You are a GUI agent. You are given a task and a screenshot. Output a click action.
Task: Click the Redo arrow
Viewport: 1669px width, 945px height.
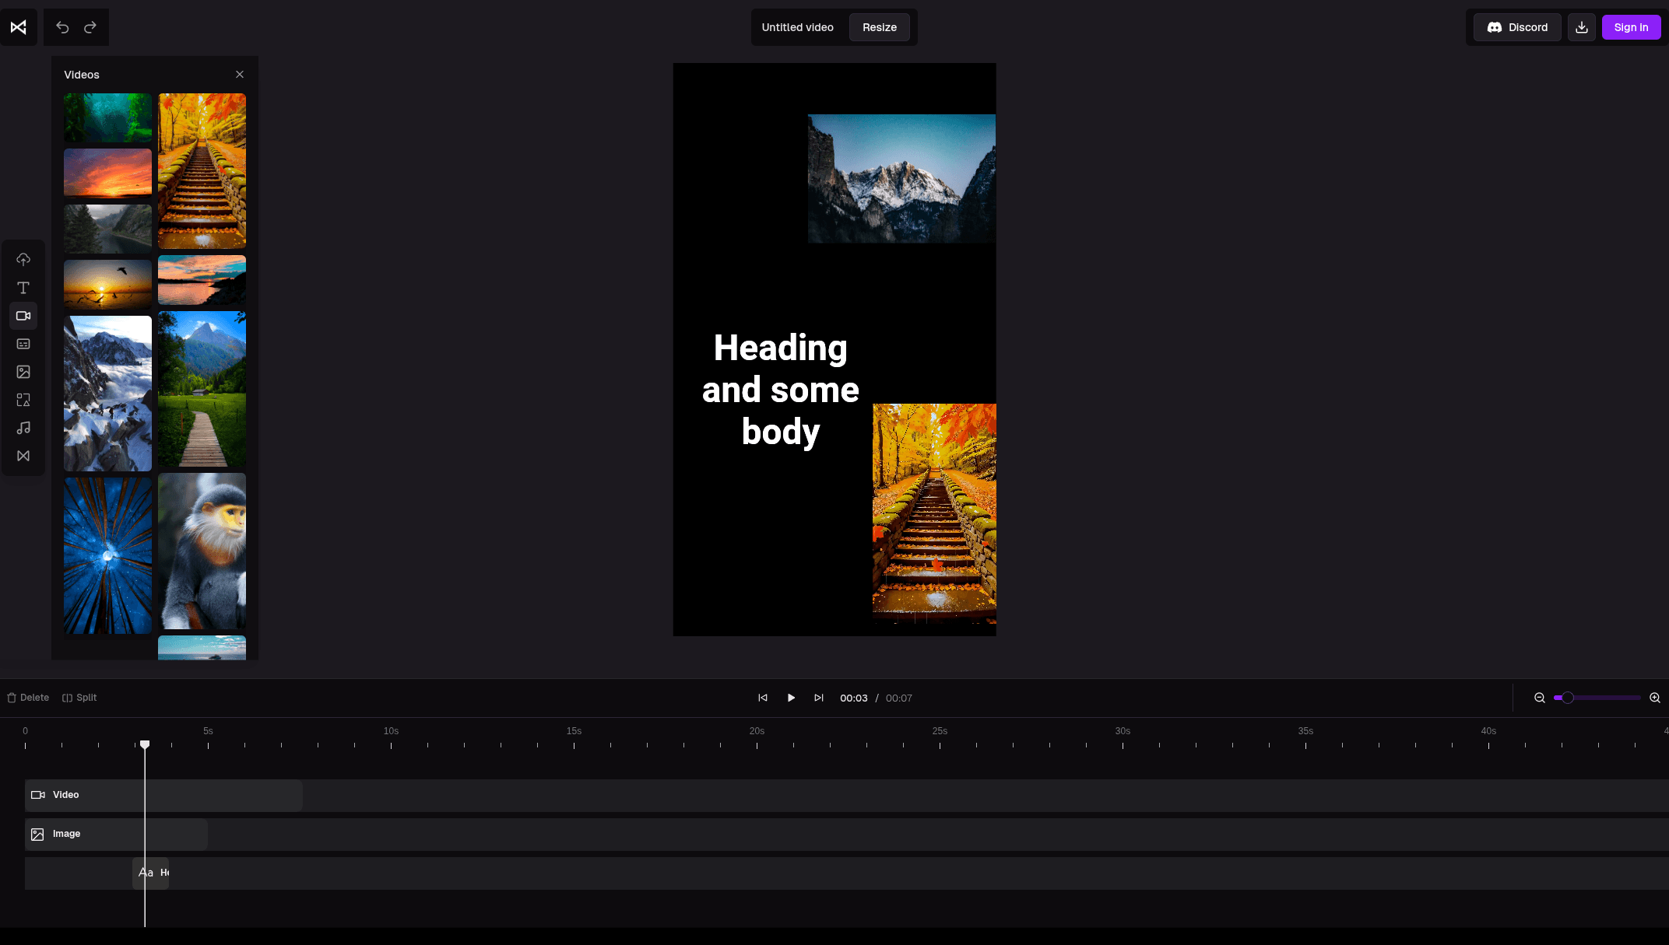[90, 27]
